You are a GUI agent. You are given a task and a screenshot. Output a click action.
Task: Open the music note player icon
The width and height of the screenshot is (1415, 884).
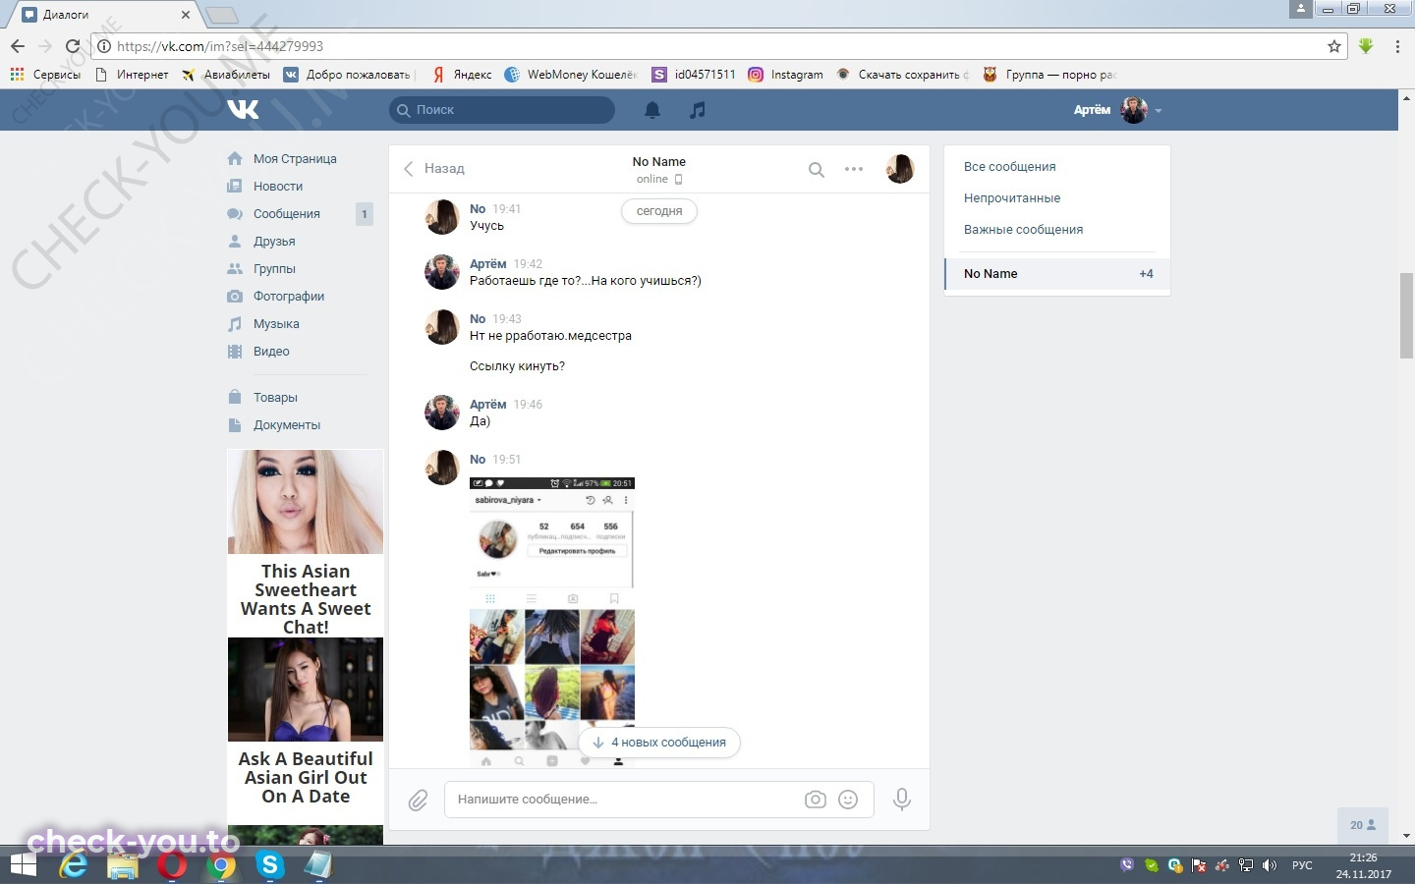click(x=698, y=110)
